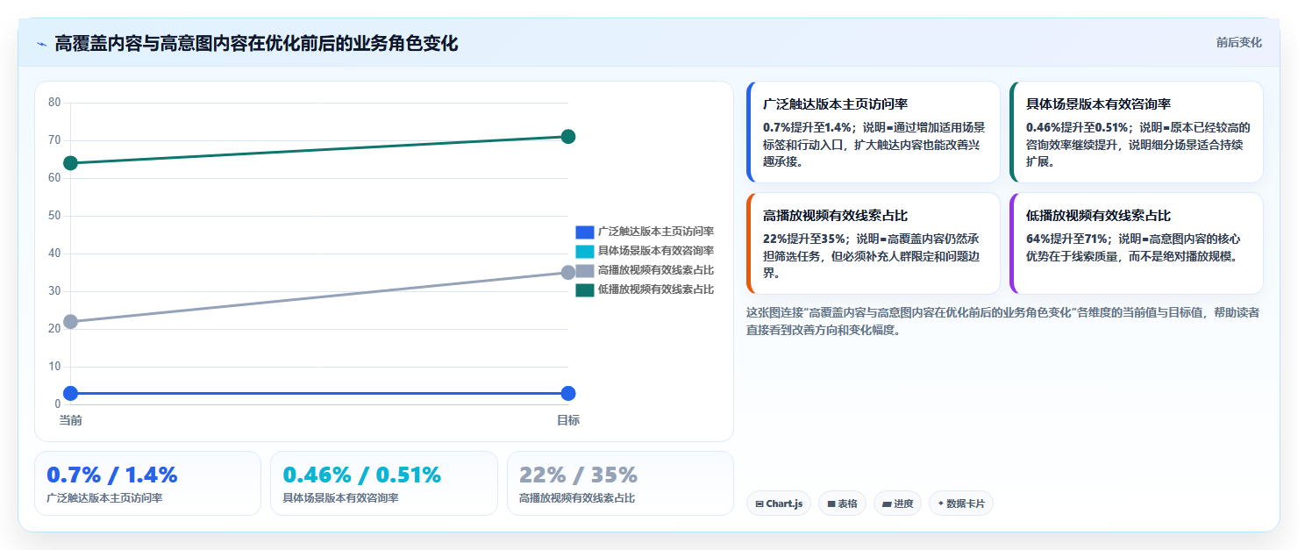Toggle the dark green 低播放视频有效线索占比 legend entry
This screenshot has height=550, width=1298.
[x=645, y=289]
